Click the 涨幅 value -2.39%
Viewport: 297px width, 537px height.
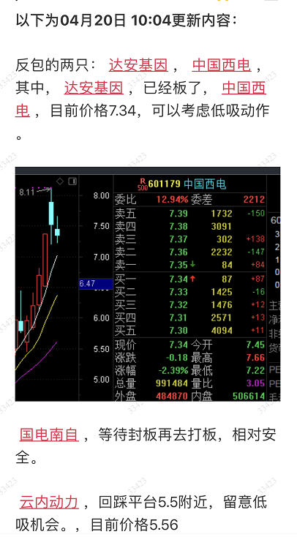pyautogui.click(x=173, y=370)
